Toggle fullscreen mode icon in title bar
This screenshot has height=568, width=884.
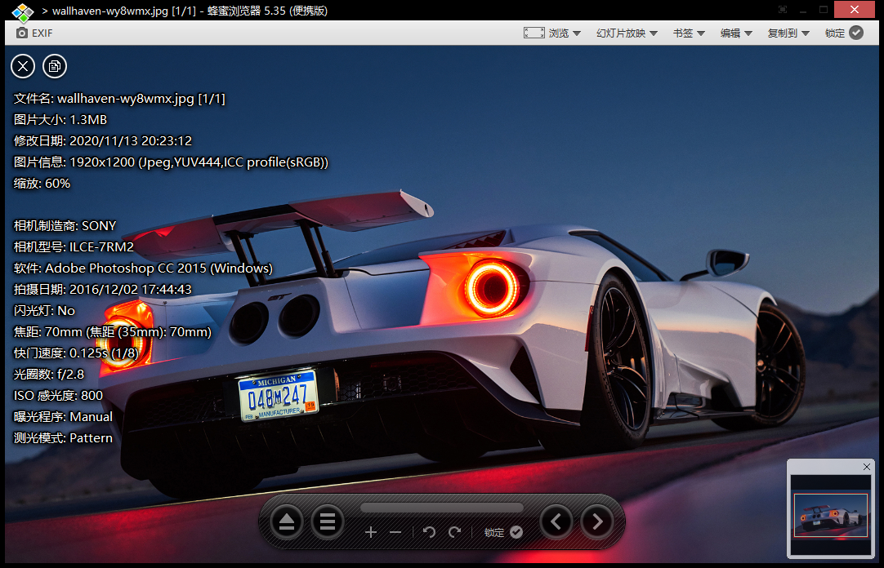[x=783, y=10]
